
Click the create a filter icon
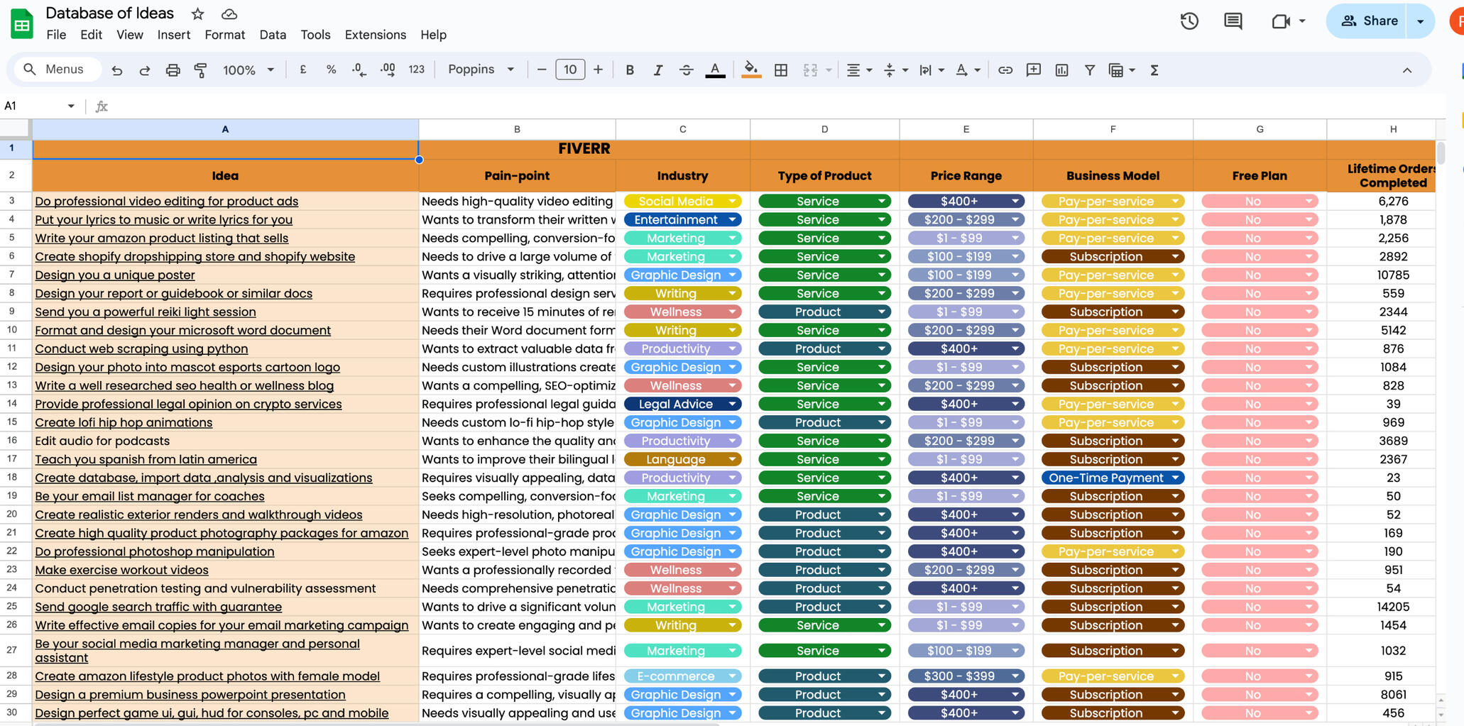point(1089,70)
